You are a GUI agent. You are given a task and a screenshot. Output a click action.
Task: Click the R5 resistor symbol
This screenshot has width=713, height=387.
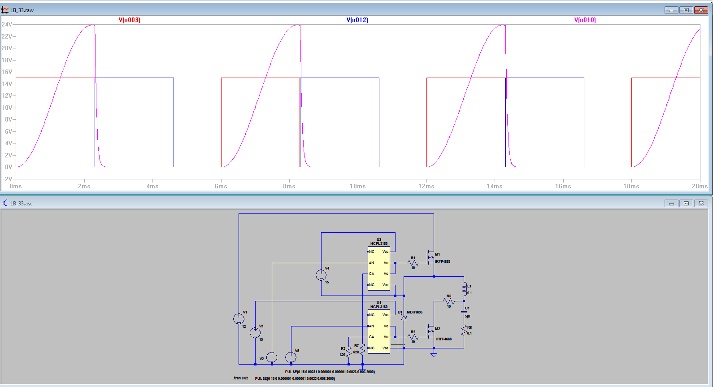click(x=449, y=301)
